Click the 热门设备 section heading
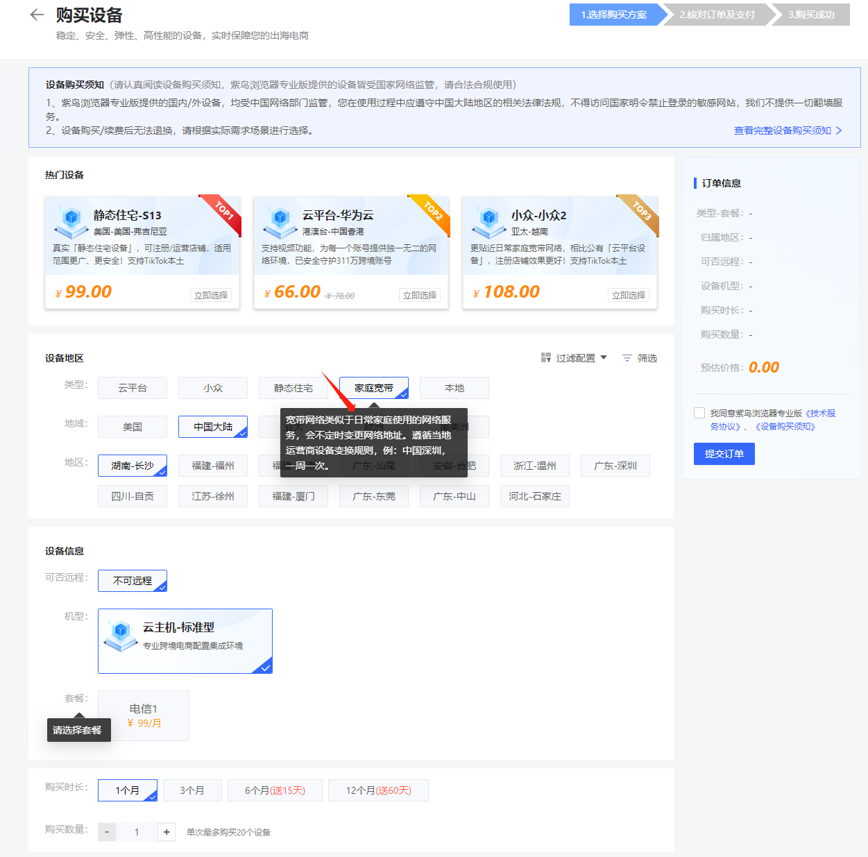This screenshot has height=857, width=868. coord(65,175)
